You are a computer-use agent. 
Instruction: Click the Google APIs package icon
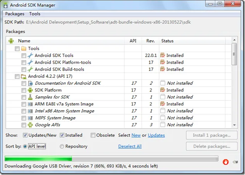pyautogui.click(x=30, y=125)
